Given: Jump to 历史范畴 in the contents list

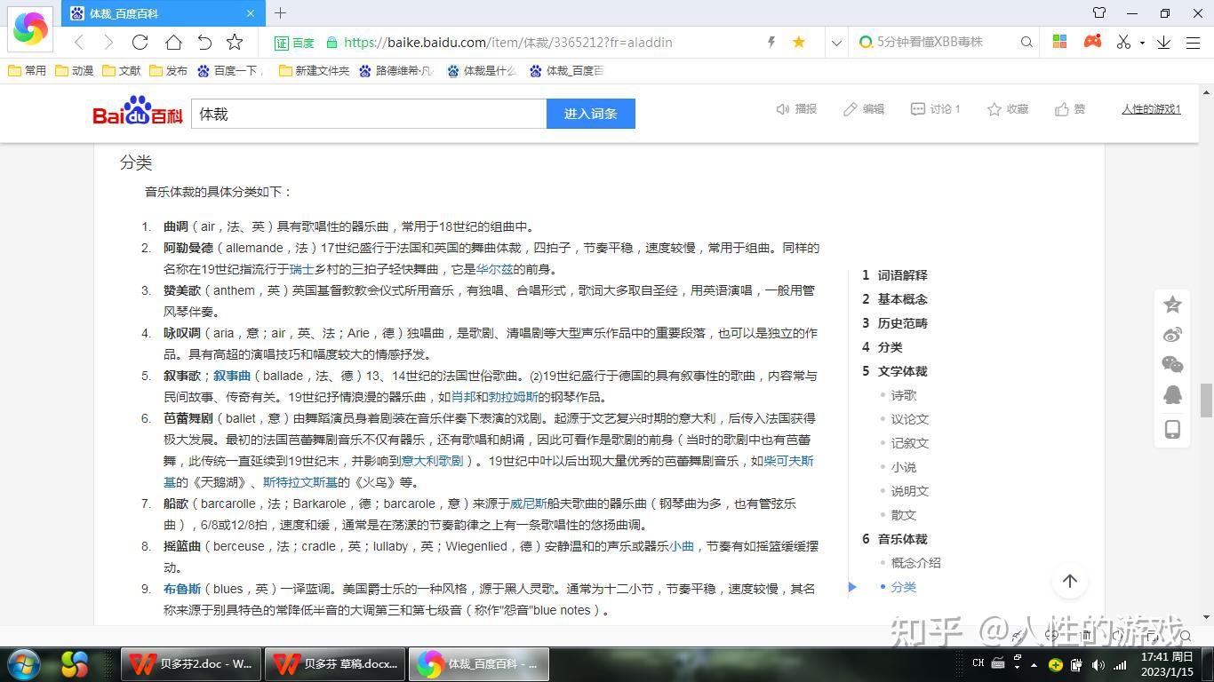Looking at the screenshot, I should [902, 323].
